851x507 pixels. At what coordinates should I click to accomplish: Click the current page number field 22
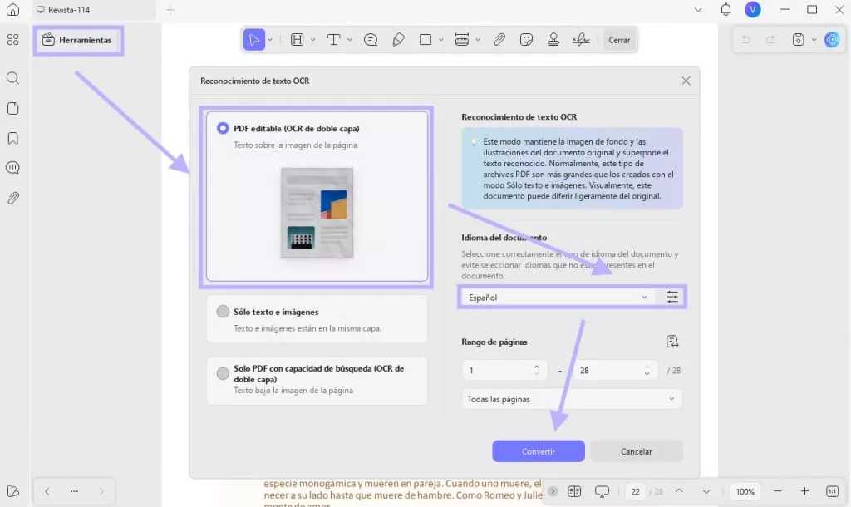pos(635,492)
